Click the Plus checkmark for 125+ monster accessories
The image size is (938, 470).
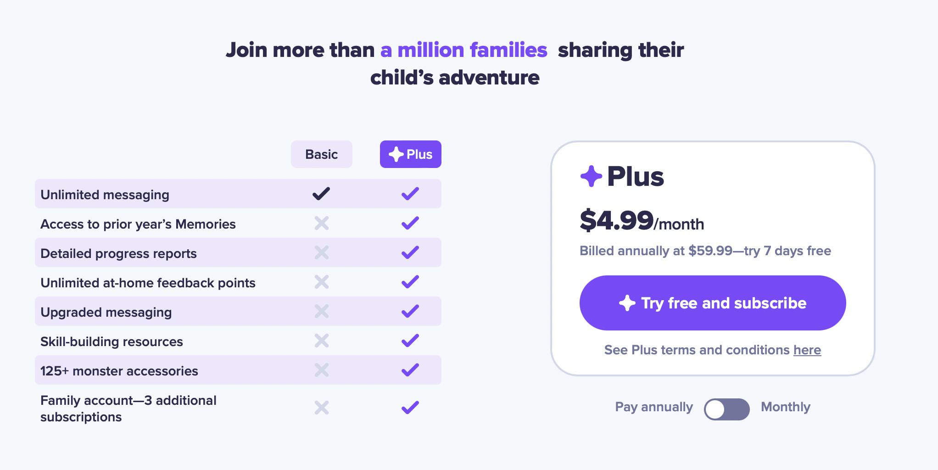(x=410, y=370)
